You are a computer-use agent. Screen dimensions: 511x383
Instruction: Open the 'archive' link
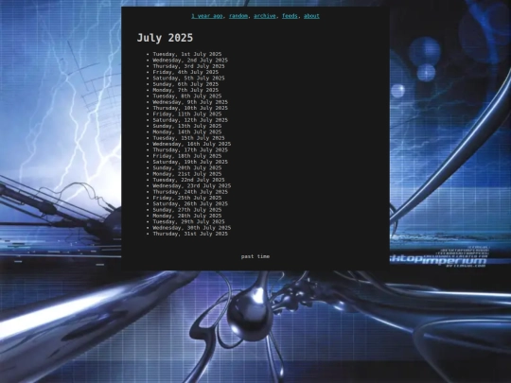tap(265, 16)
